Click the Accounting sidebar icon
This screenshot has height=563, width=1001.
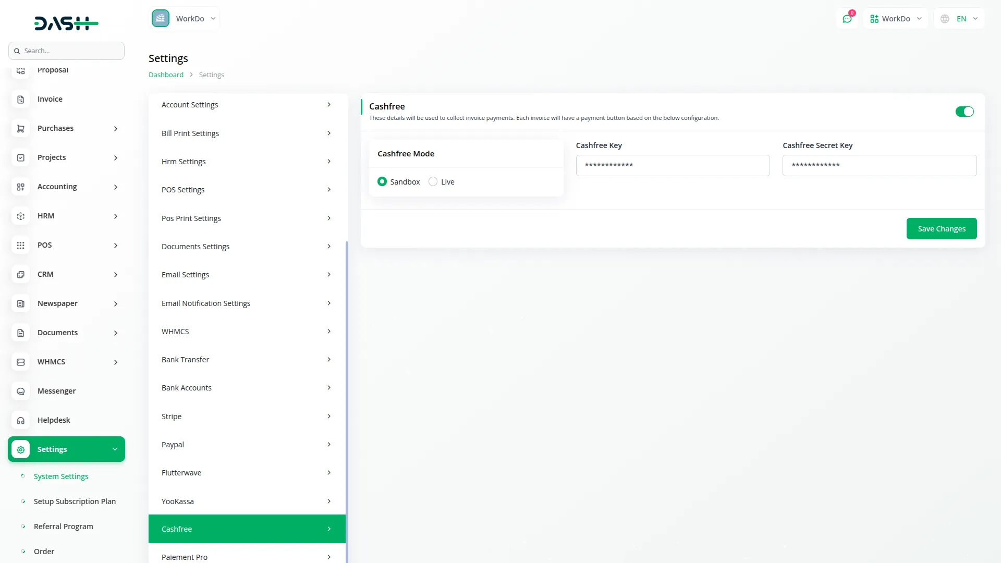point(21,187)
